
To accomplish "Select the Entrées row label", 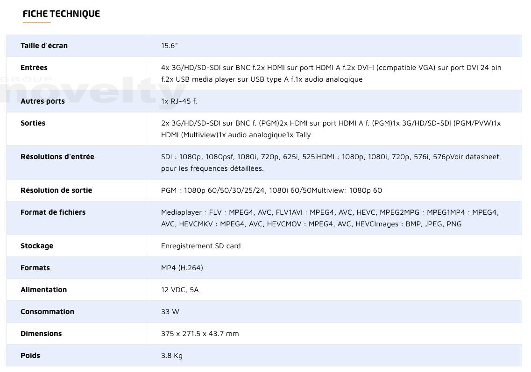I will (34, 68).
